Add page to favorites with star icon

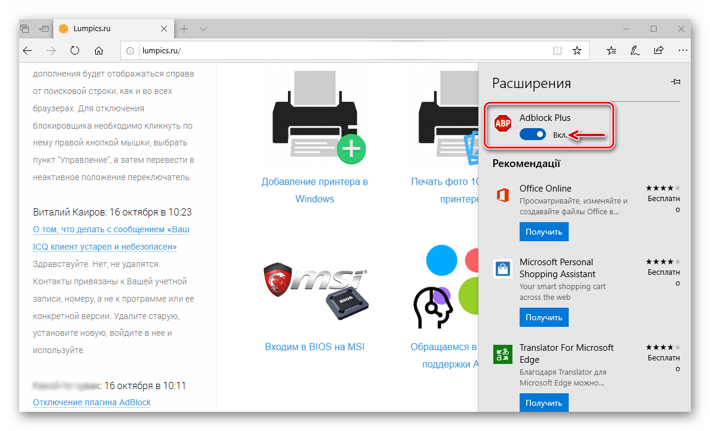(577, 51)
